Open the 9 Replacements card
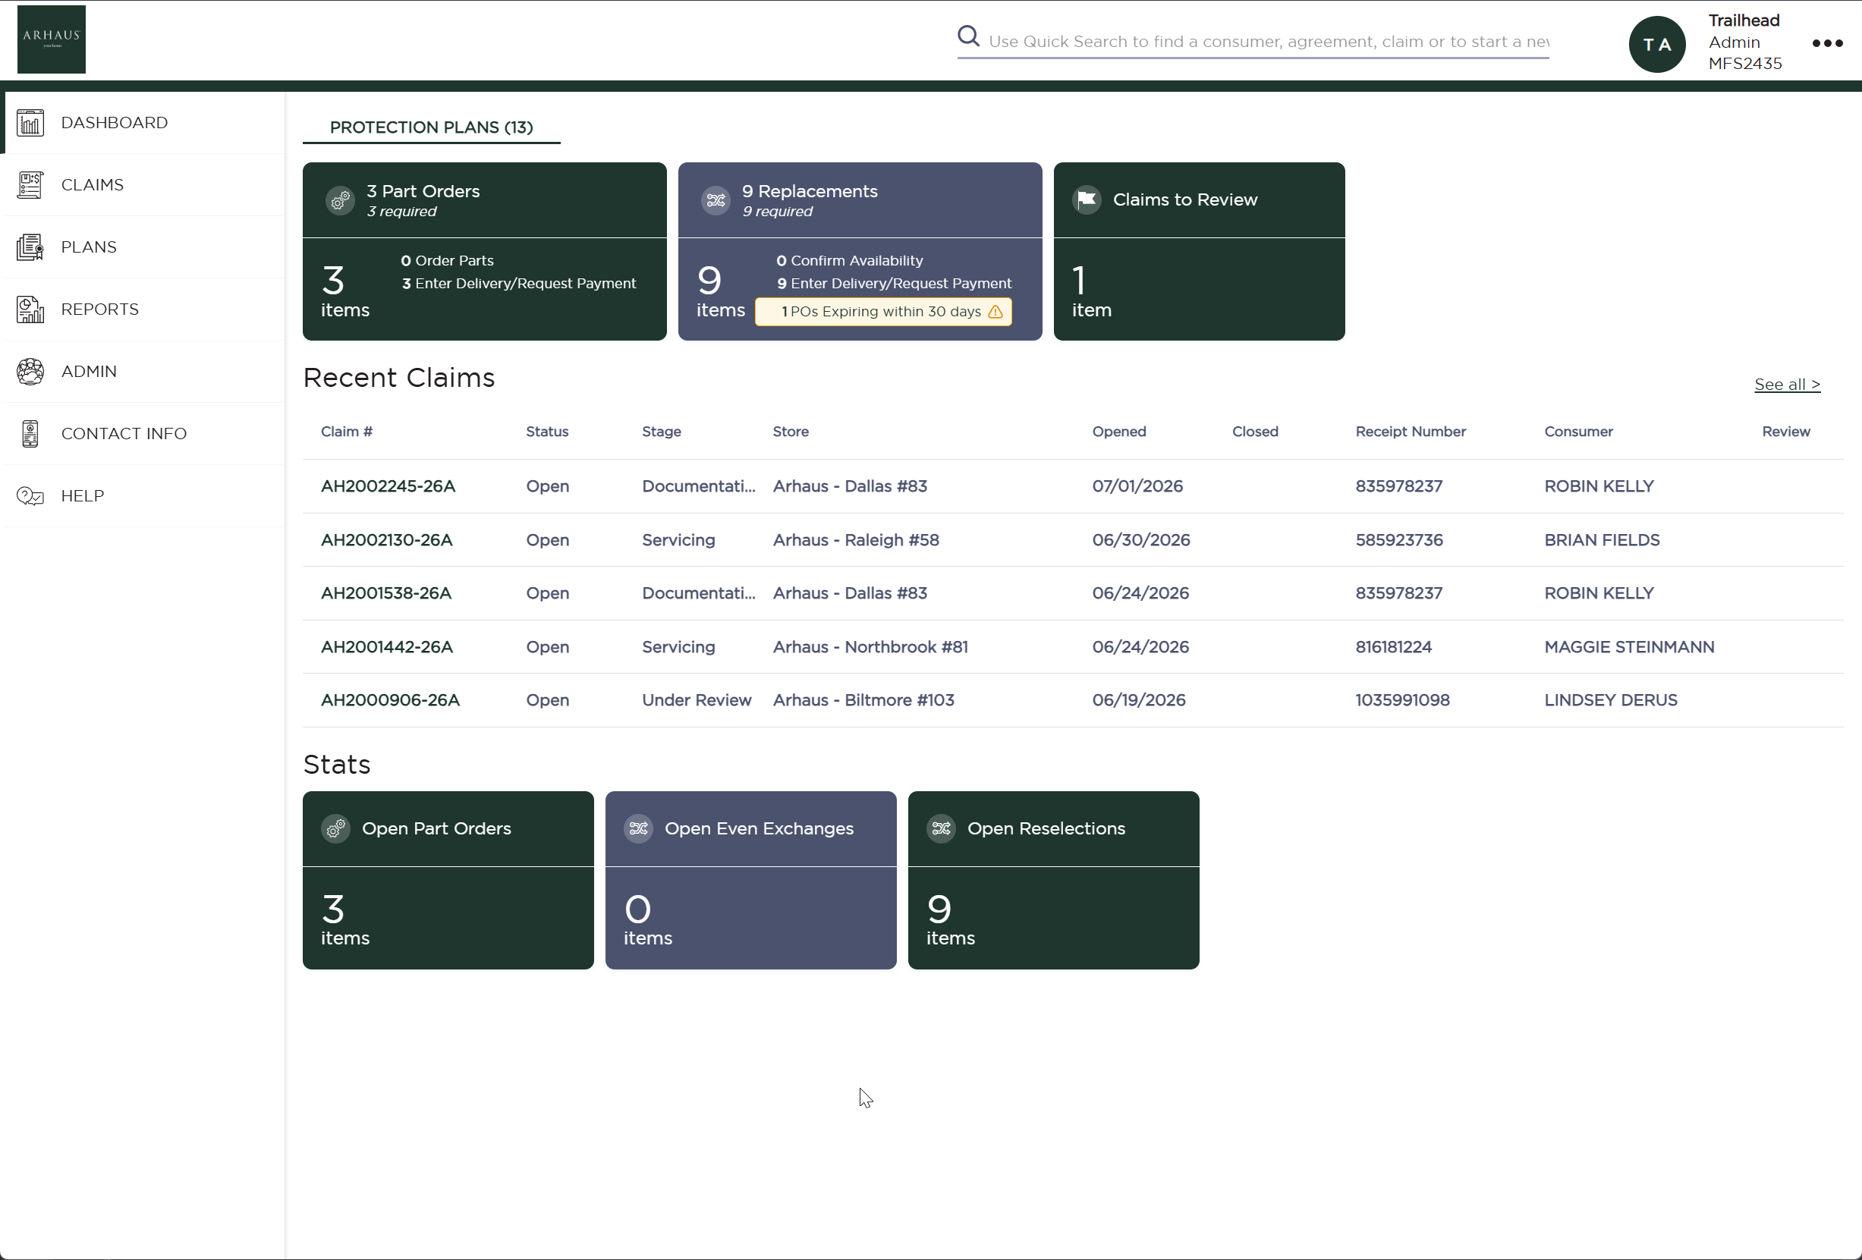 coord(860,252)
